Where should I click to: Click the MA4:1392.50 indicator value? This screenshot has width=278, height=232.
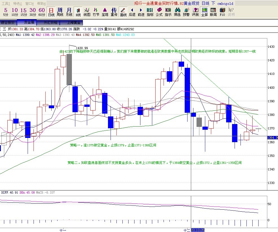pos(85,35)
